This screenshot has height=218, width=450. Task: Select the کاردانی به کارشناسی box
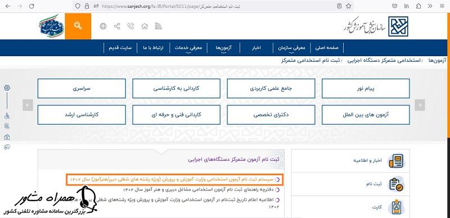click(176, 88)
